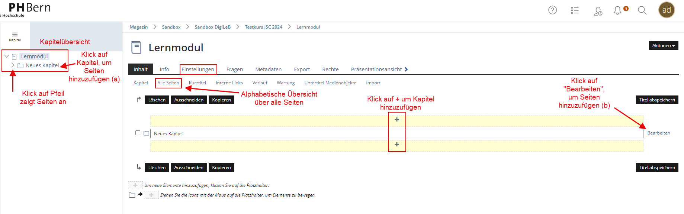Image resolution: width=684 pixels, height=214 pixels.
Task: Go to Sandbox DigiLeB in breadcrumb
Action: (x=212, y=27)
